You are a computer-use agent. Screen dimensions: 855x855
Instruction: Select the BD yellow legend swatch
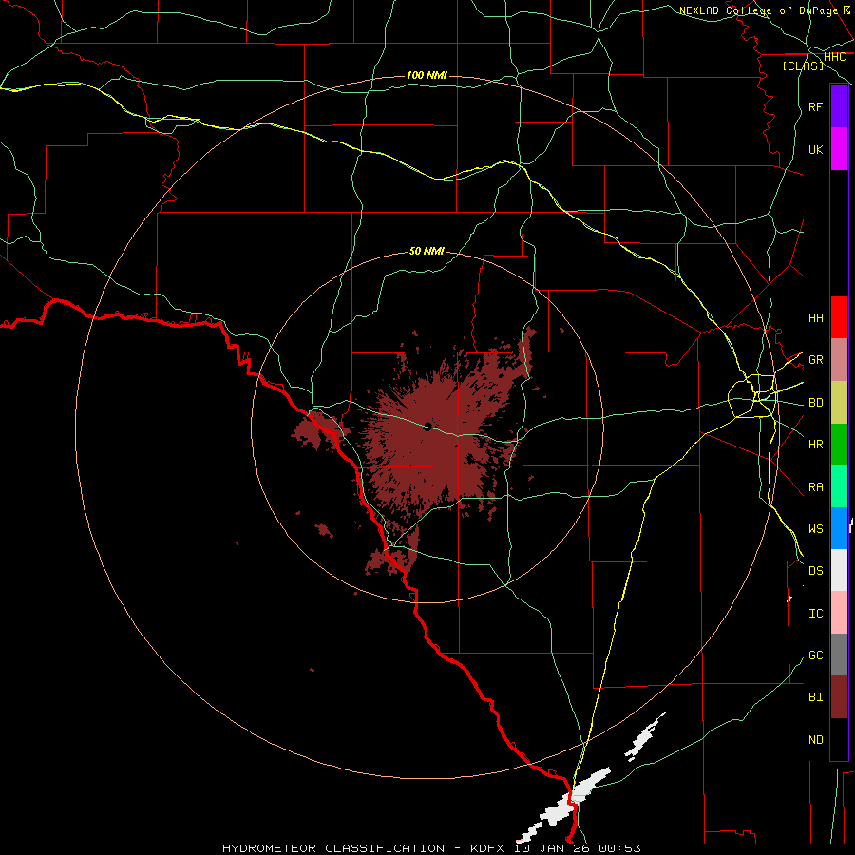pos(839,403)
